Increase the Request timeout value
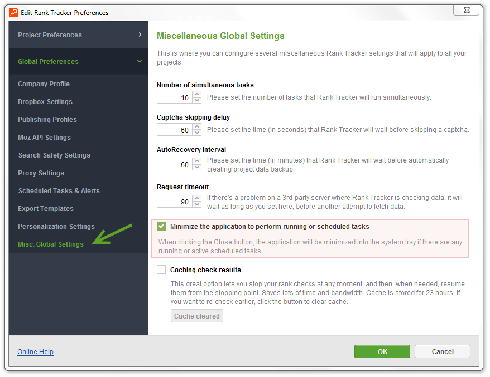Viewport: 490px width, 377px height. (x=196, y=198)
